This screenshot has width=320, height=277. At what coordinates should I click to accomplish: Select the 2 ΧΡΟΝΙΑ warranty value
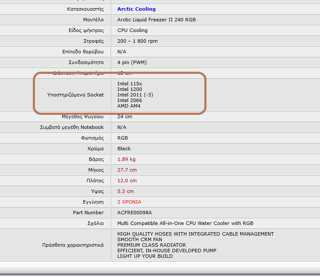tap(129, 202)
